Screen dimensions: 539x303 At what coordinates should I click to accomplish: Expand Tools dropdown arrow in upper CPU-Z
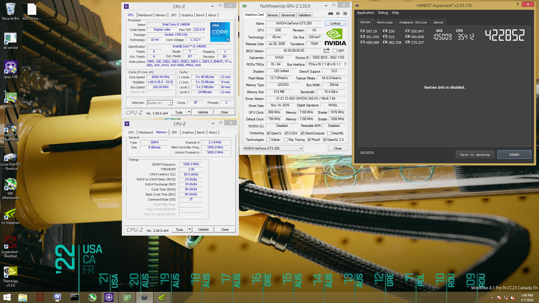(189, 112)
